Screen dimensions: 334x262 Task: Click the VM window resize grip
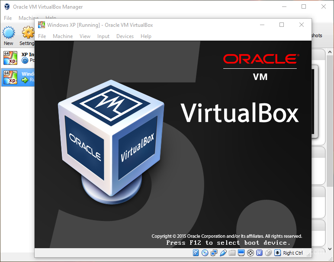click(x=309, y=255)
